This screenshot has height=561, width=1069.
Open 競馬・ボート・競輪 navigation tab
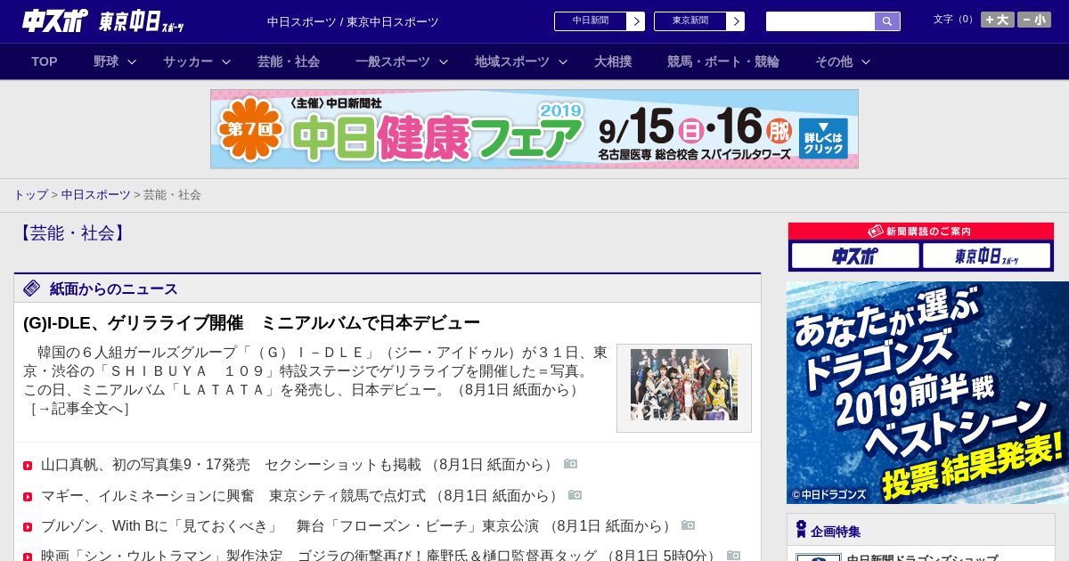tap(723, 61)
